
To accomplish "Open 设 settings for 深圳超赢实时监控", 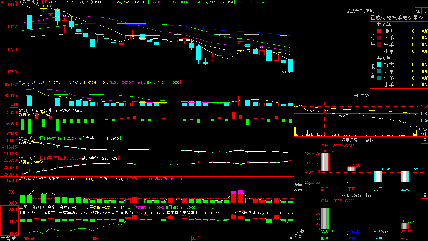I will click(425, 140).
